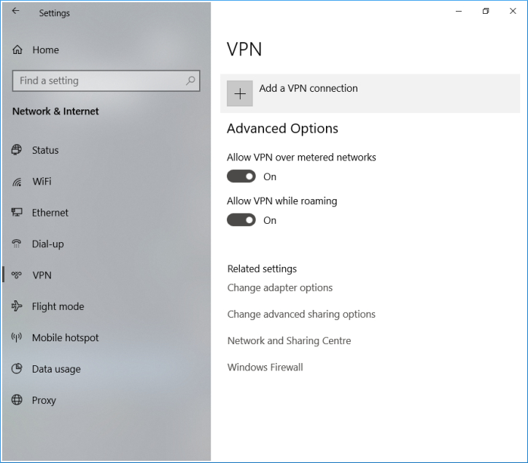Open Change advanced sharing options
Screen dimensions: 528x463
[301, 314]
